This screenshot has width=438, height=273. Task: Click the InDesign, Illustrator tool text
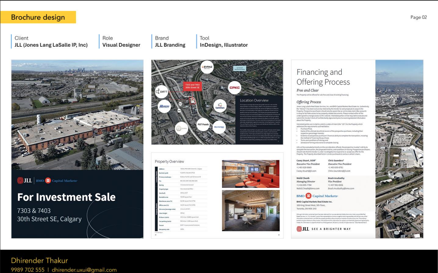click(x=224, y=45)
